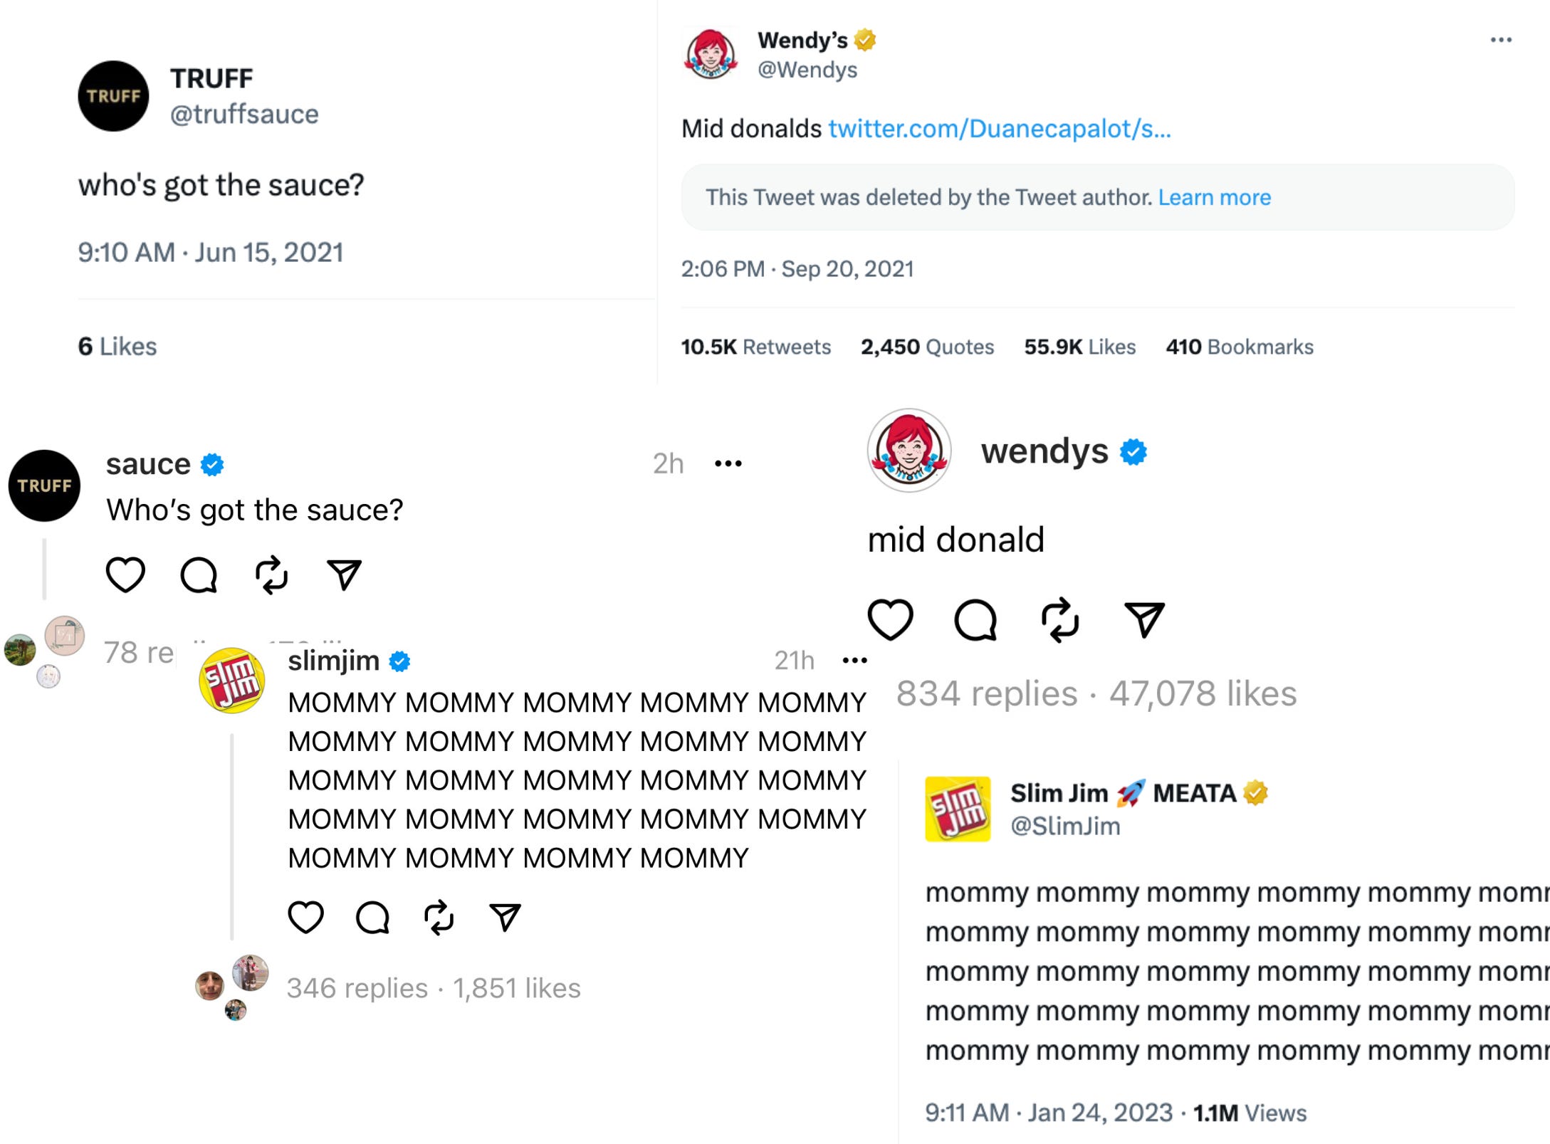This screenshot has width=1550, height=1144.
Task: Open the three-dot menu on the sauce post
Action: tap(728, 462)
